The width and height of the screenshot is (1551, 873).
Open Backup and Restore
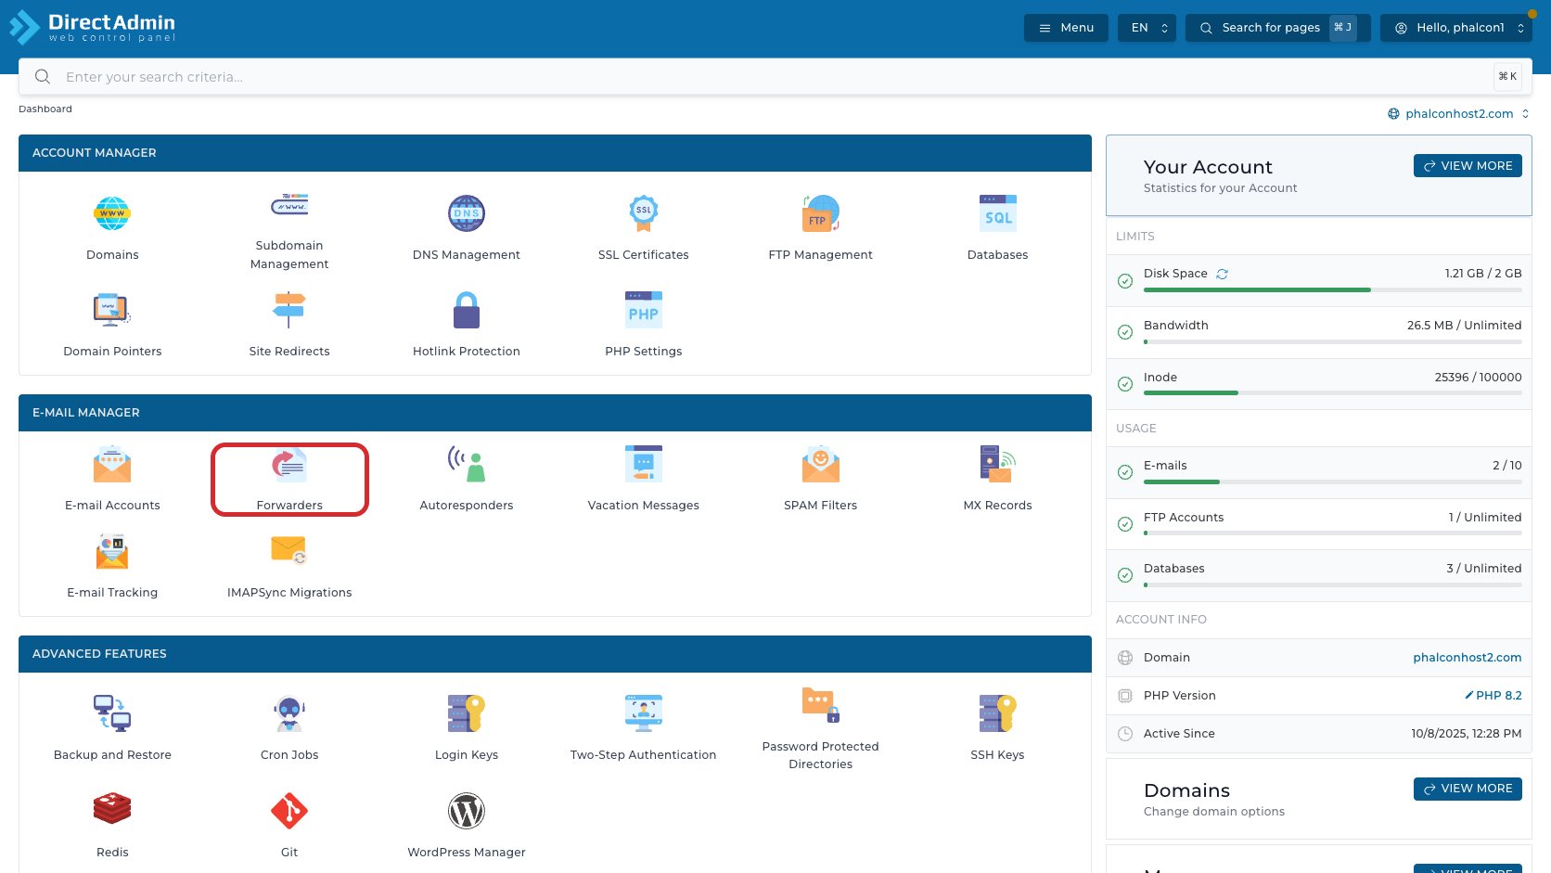(112, 729)
